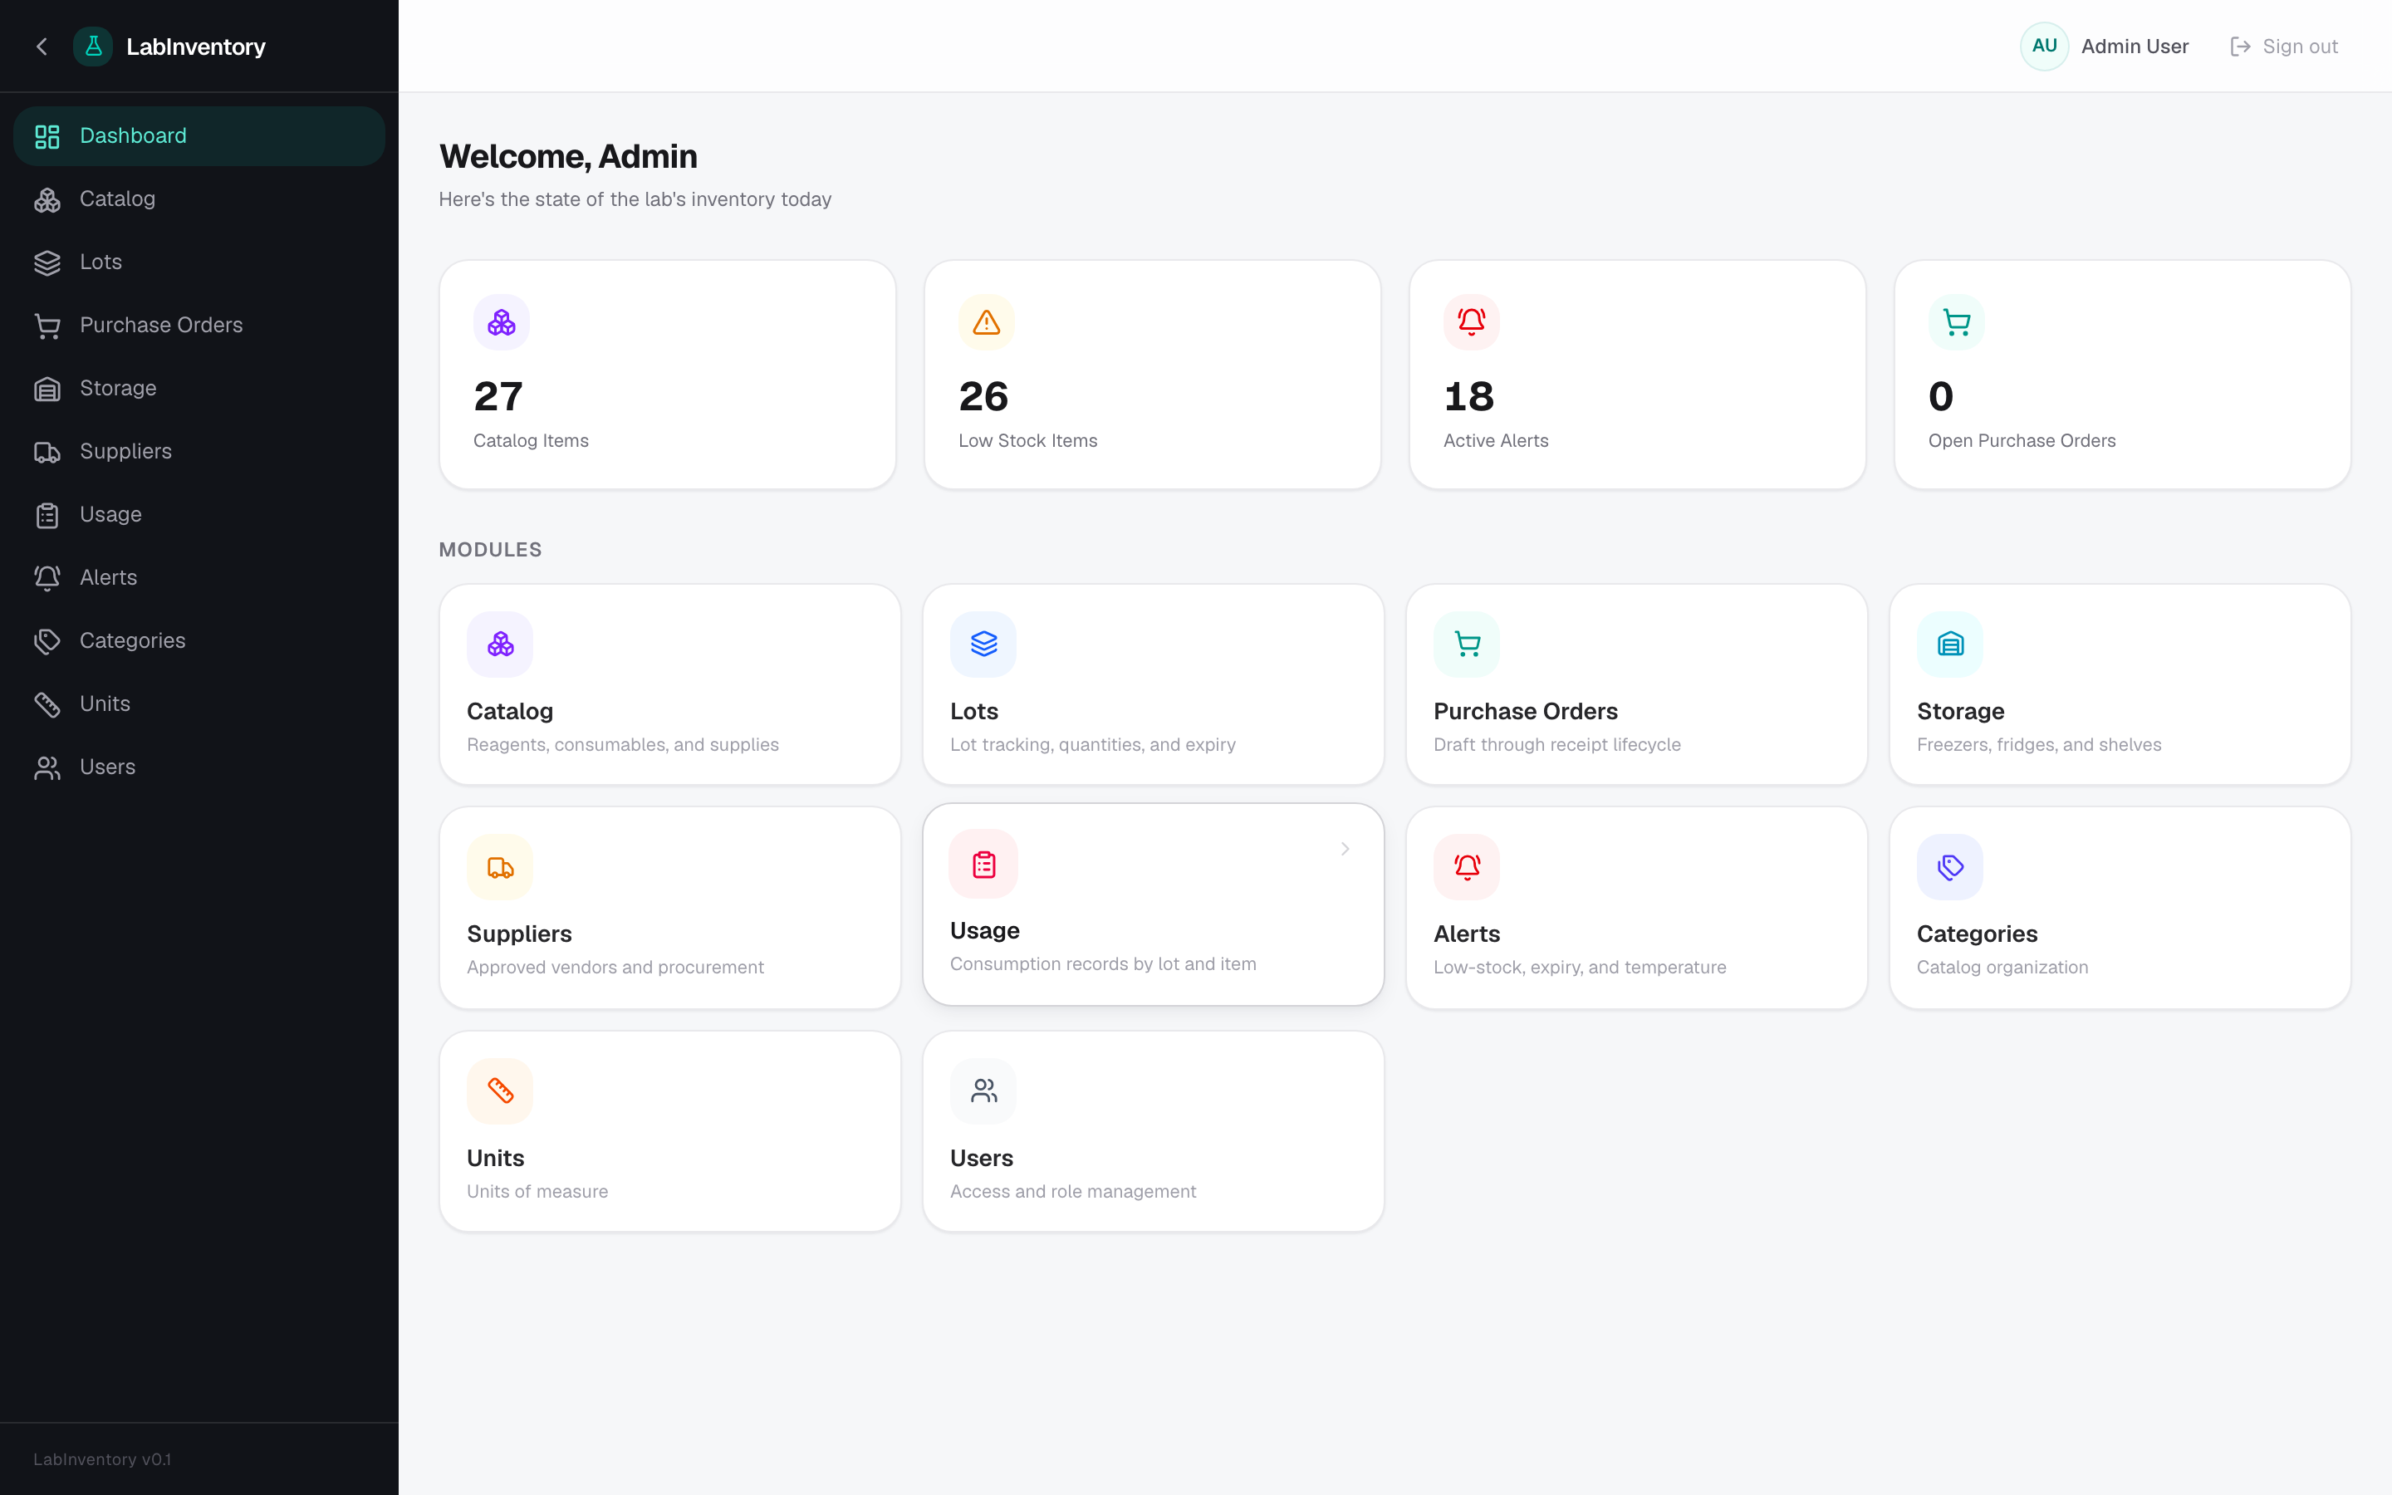This screenshot has width=2392, height=1495.
Task: Open the Users module card title
Action: [x=982, y=1159]
